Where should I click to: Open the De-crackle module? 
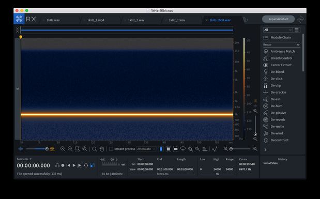click(x=275, y=92)
